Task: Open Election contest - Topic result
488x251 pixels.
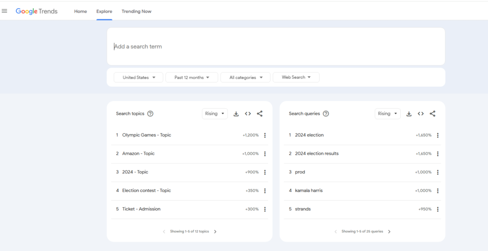Action: 147,191
